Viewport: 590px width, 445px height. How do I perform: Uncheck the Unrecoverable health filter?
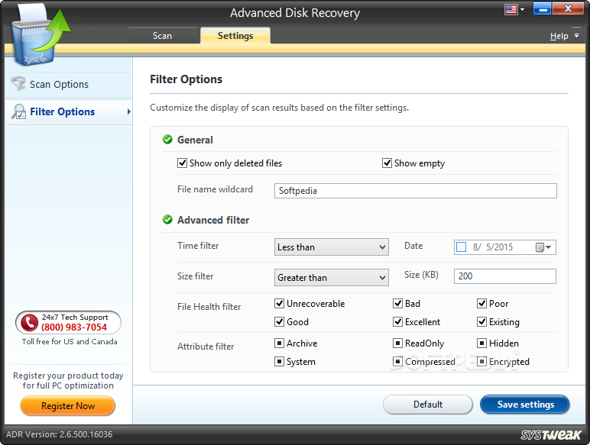pos(279,303)
